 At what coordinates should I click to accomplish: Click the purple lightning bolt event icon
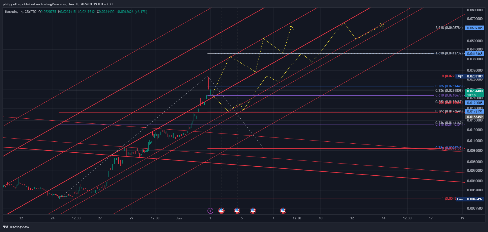[x=210, y=211]
